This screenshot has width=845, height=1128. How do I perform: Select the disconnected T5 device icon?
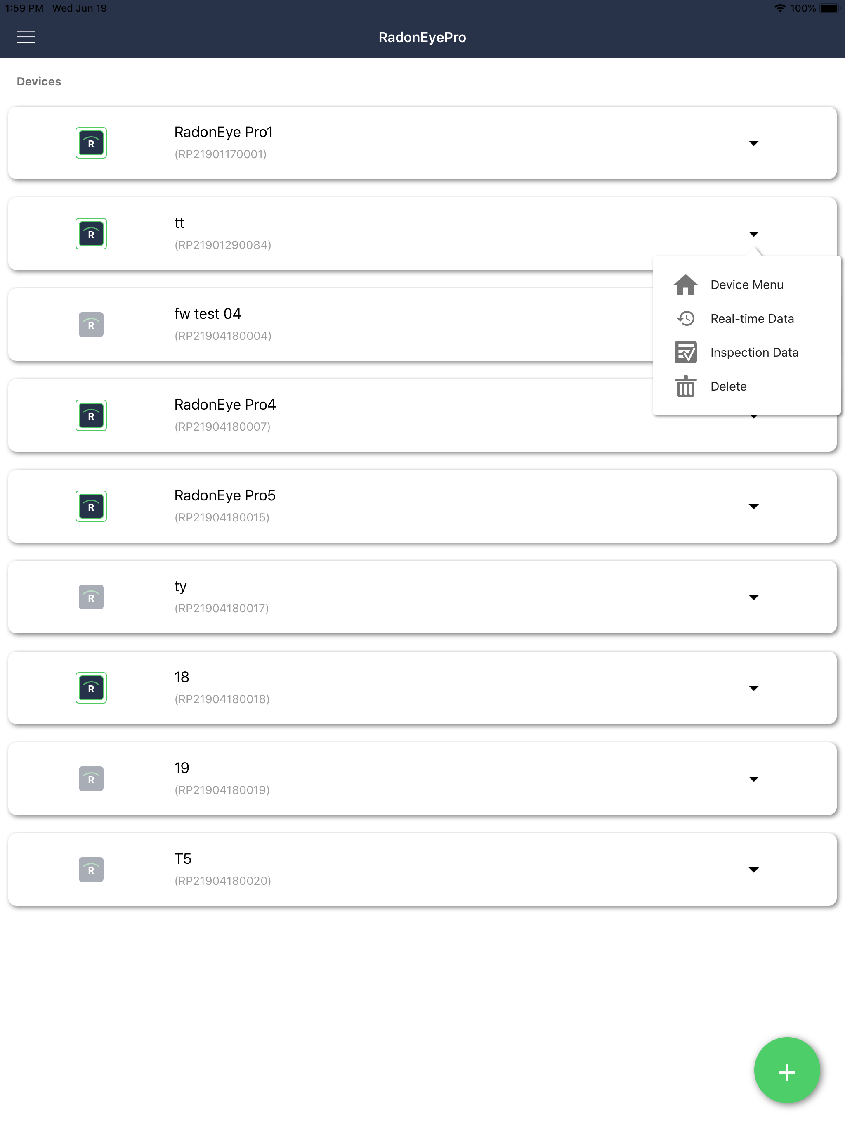point(91,869)
